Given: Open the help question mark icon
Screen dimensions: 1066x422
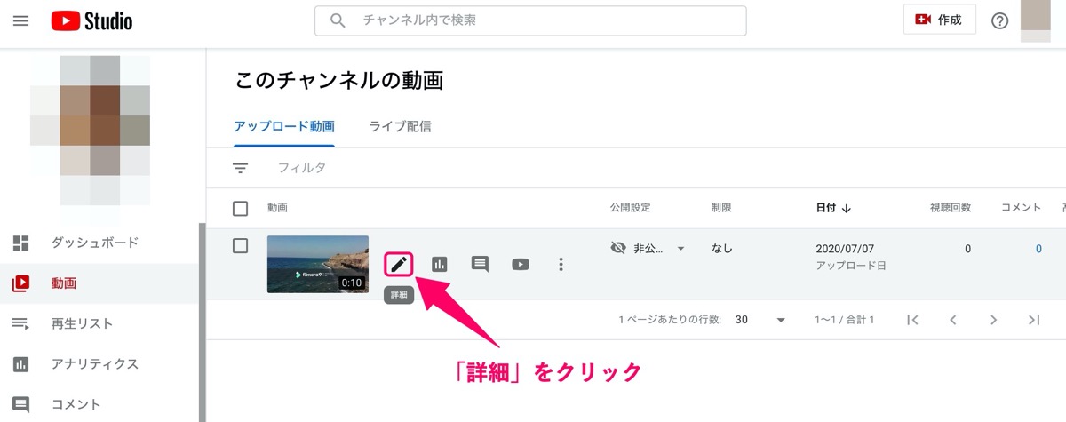Looking at the screenshot, I should [x=999, y=20].
